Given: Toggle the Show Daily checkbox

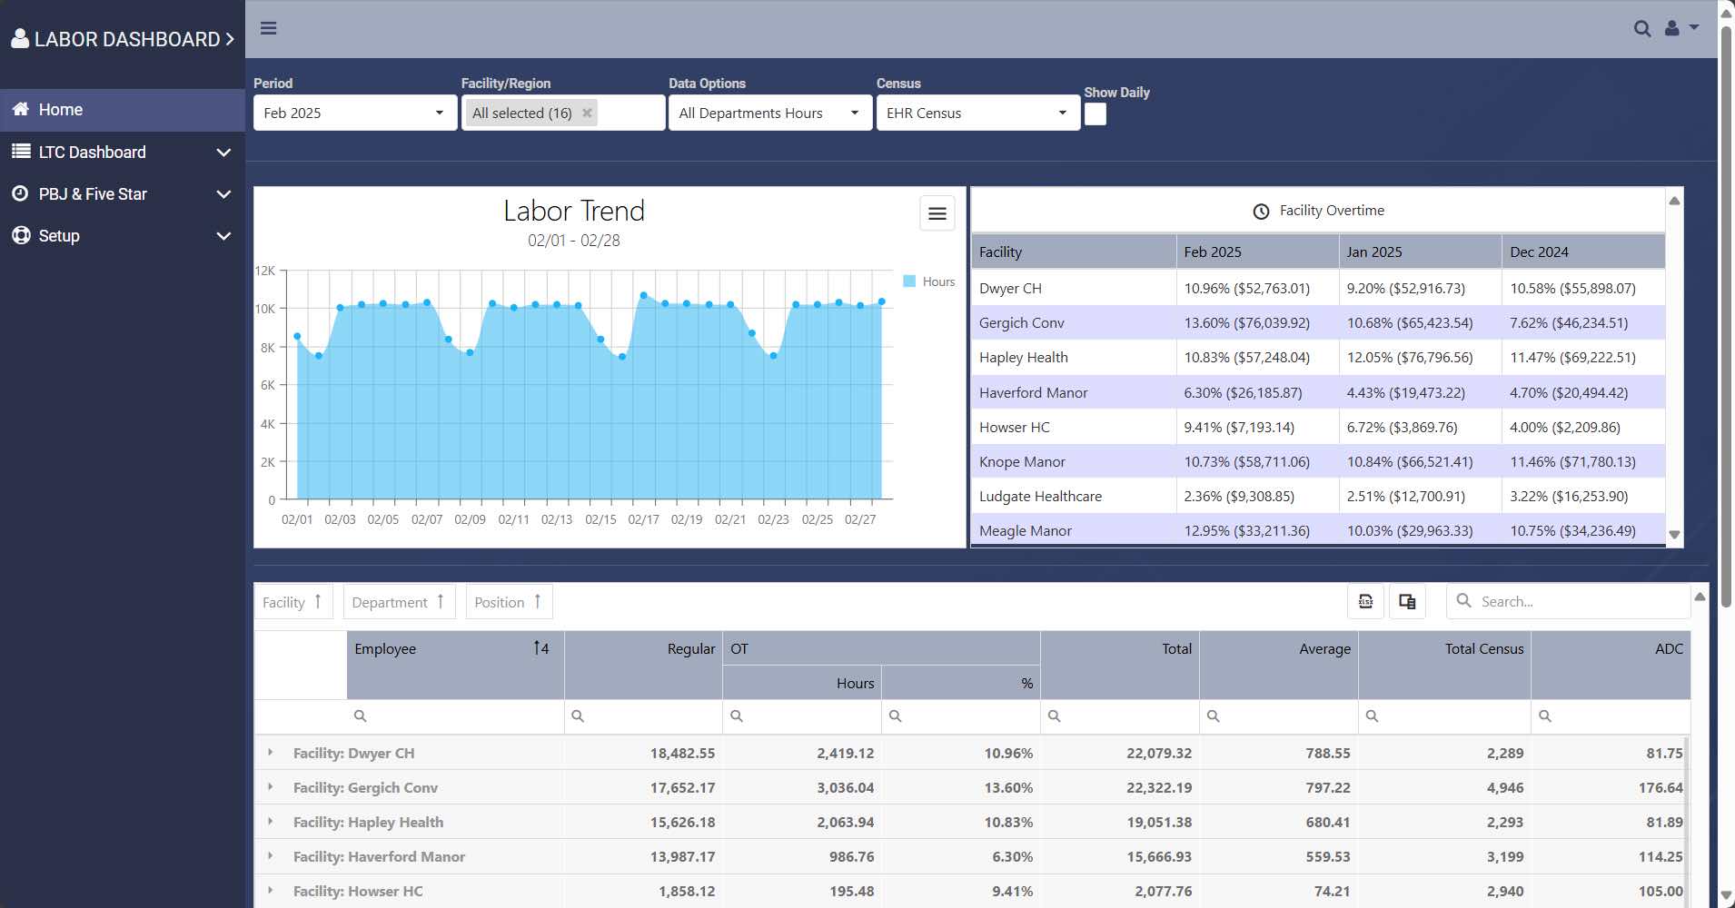Looking at the screenshot, I should [x=1096, y=114].
